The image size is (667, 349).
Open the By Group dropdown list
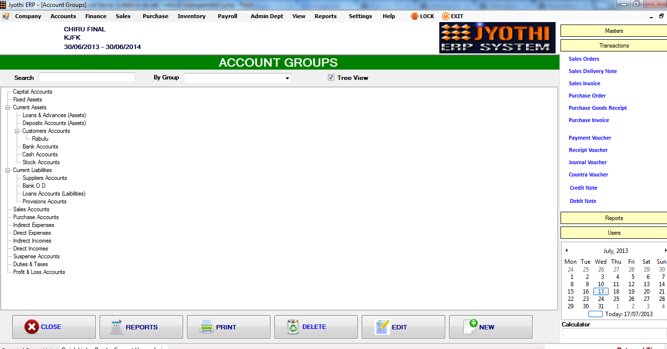(287, 77)
